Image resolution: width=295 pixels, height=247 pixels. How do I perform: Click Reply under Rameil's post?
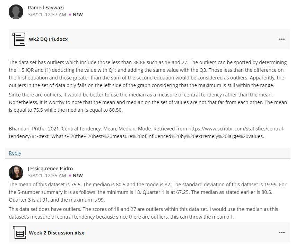(15, 153)
